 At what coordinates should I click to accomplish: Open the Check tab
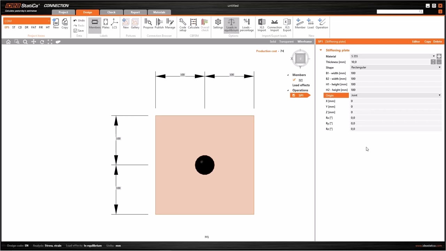click(x=111, y=12)
